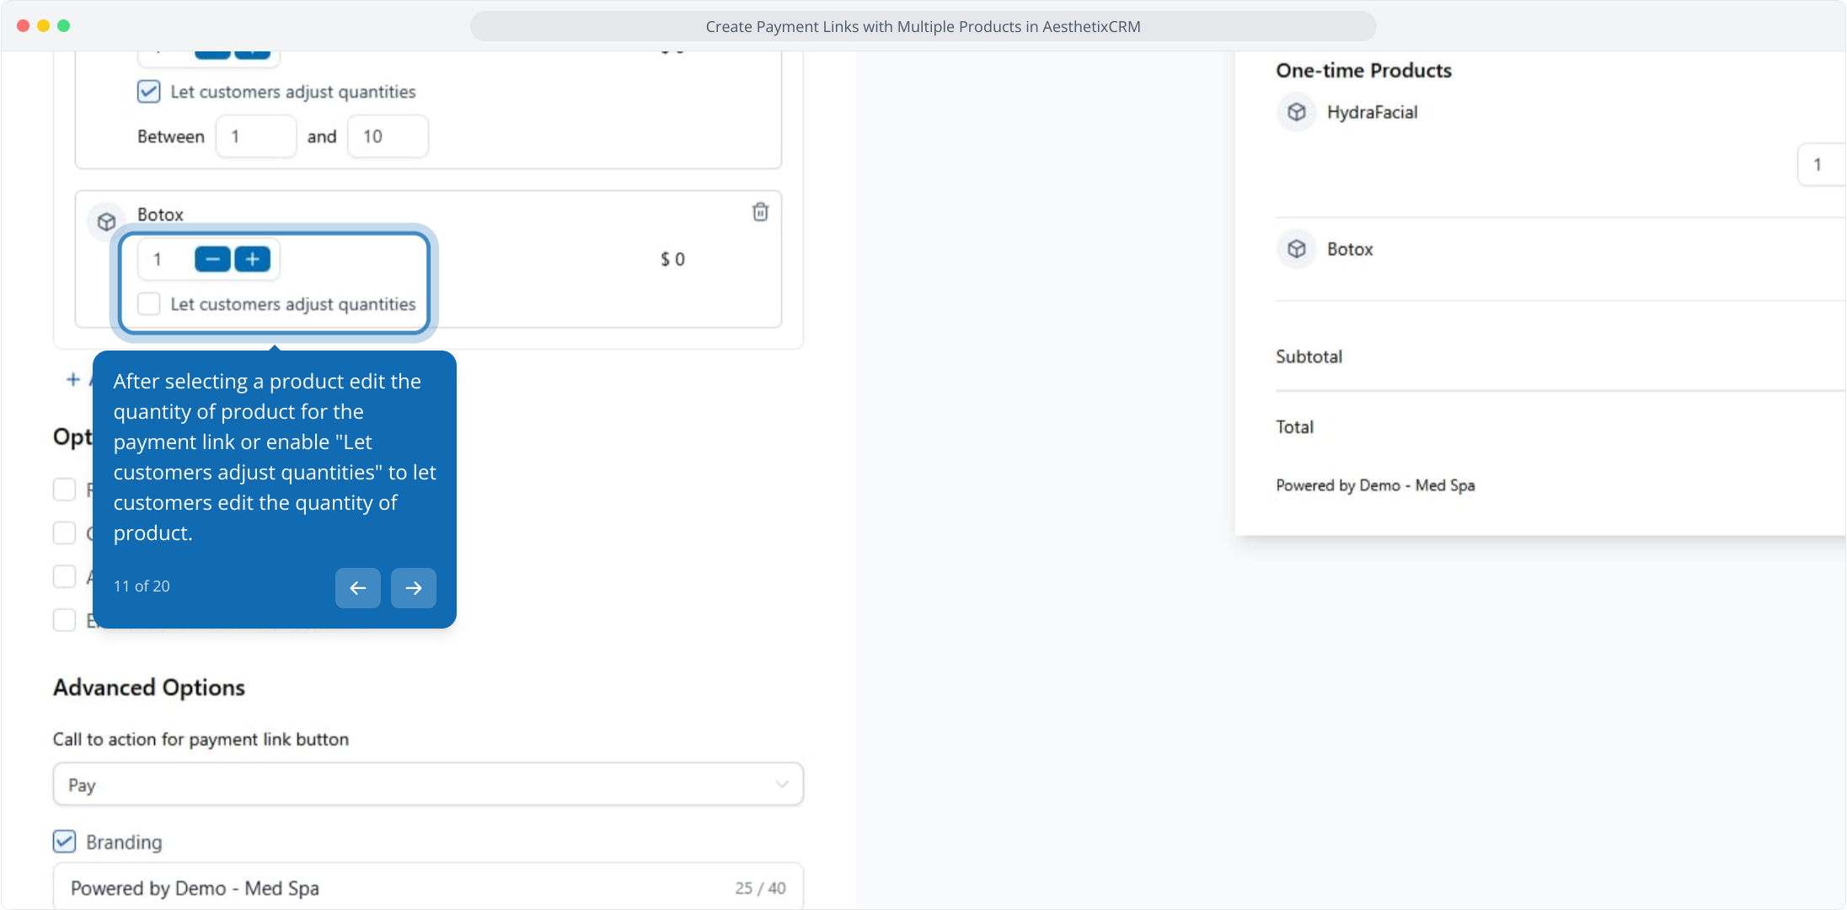This screenshot has height=910, width=1847.
Task: Decrease Botox quantity with minus button
Action: click(x=212, y=260)
